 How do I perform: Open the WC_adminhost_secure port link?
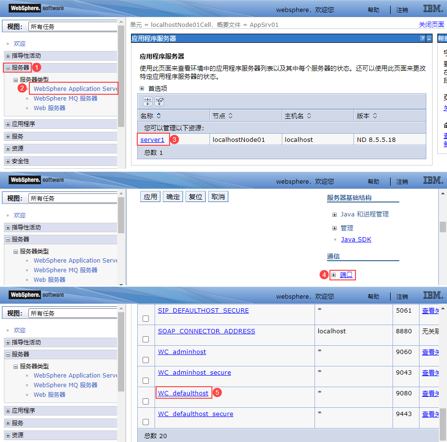(x=195, y=373)
